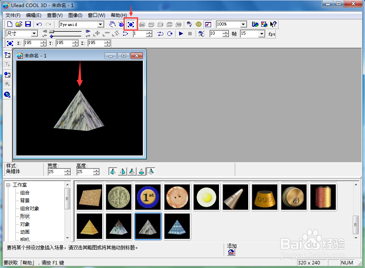This screenshot has width=365, height=268.
Task: Toggle loop playback mode
Action: [x=170, y=34]
